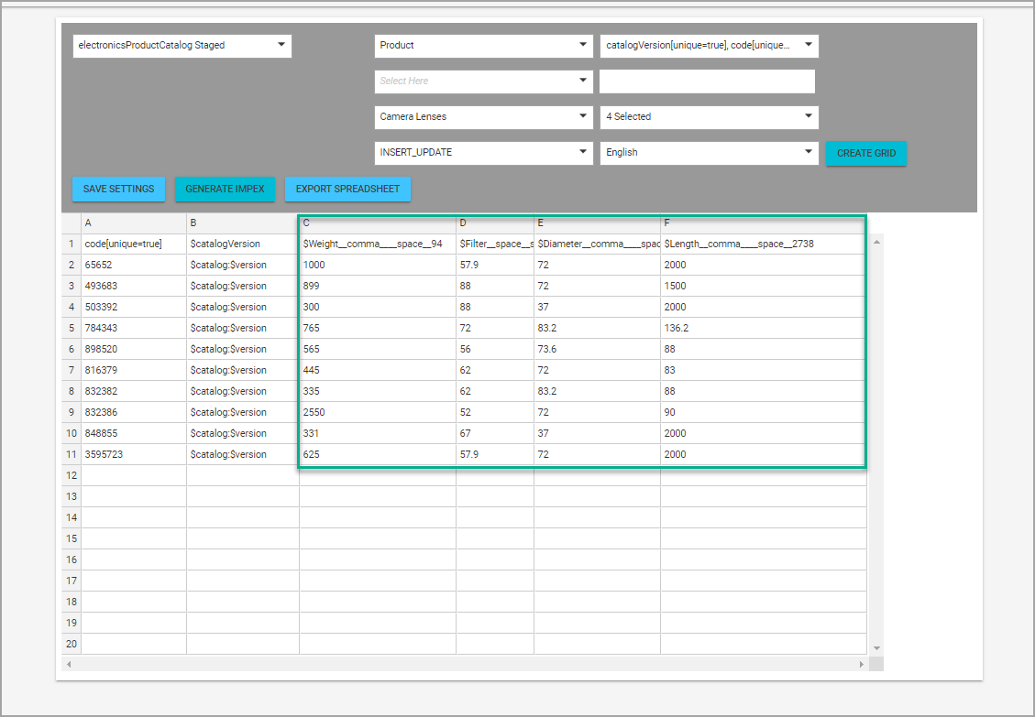Click the Product type dropdown chevron

point(582,45)
